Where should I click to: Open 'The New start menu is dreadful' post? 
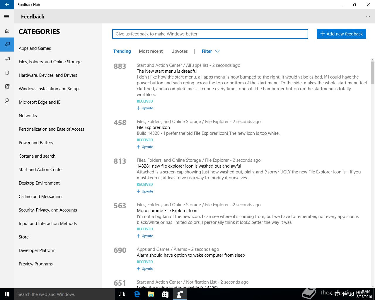click(167, 71)
